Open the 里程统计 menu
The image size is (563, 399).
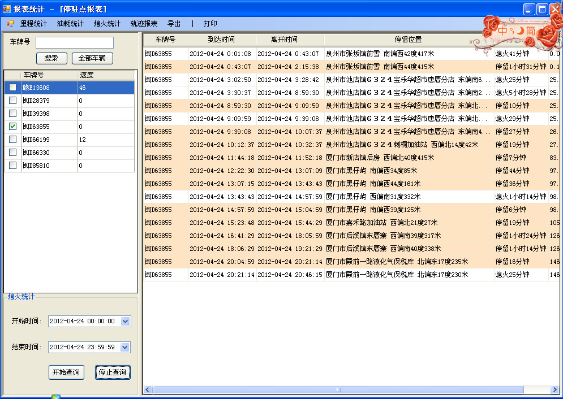pos(34,24)
